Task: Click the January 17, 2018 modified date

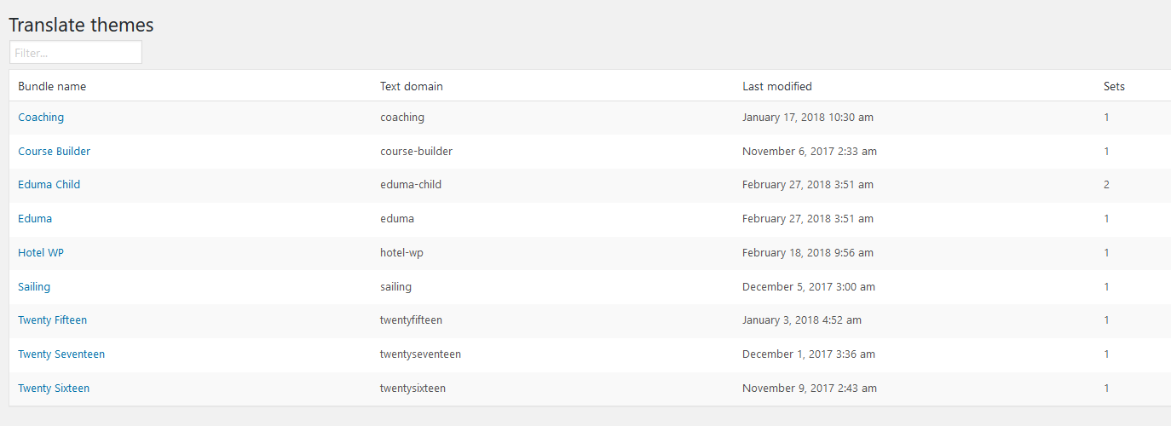Action: click(807, 118)
